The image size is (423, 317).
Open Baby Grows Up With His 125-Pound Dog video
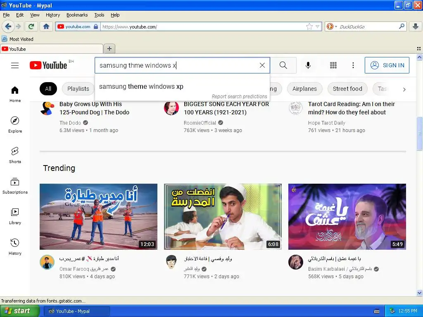click(95, 108)
